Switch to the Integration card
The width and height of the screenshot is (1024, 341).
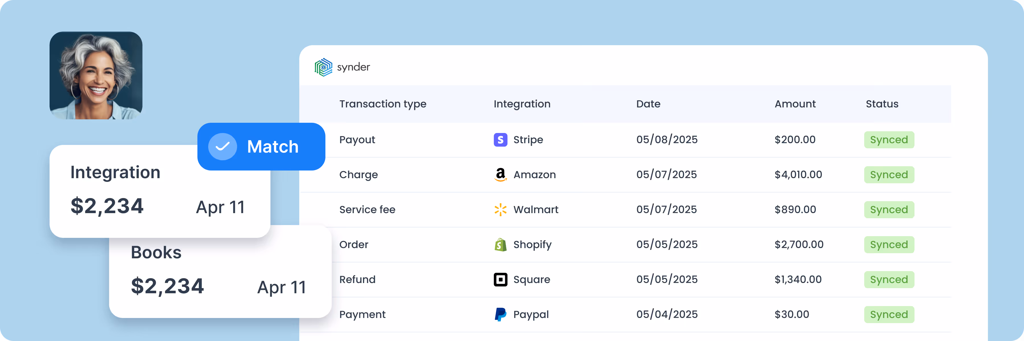[159, 191]
